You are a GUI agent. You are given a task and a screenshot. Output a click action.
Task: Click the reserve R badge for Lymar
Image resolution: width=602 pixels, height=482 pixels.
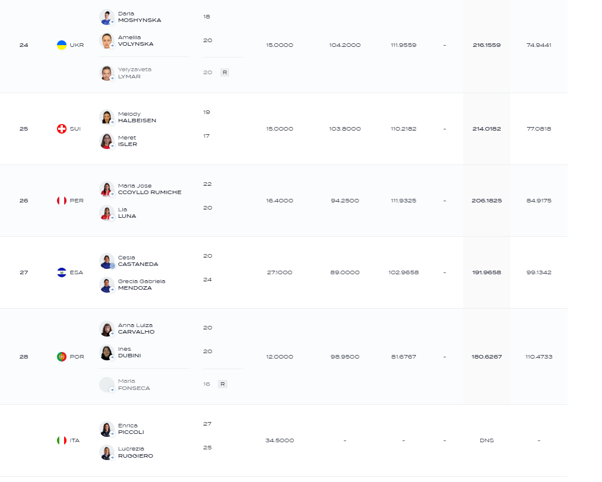224,72
